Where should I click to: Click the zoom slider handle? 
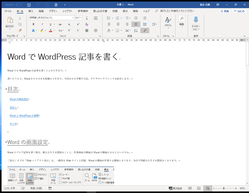(x=224, y=188)
